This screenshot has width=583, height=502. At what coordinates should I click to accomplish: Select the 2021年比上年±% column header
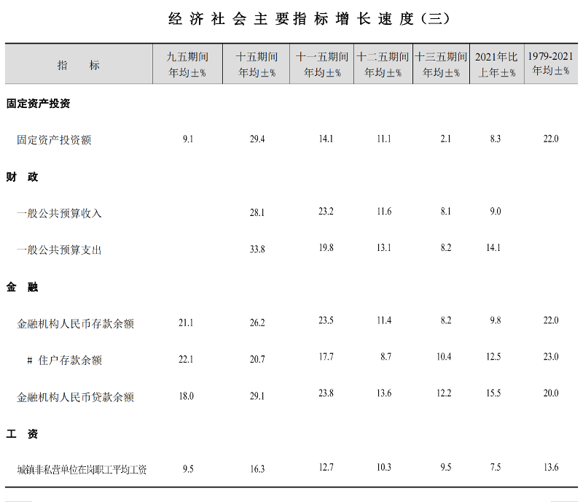coord(496,64)
